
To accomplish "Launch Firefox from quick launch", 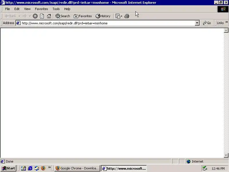I will click(43, 168).
